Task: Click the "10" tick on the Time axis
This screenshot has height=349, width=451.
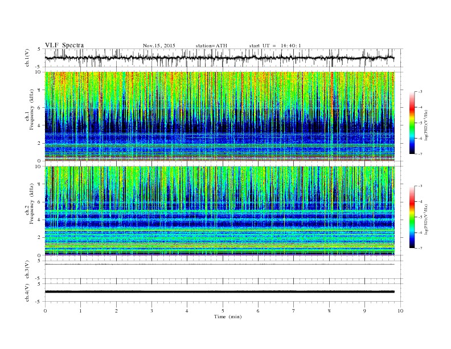Action: [x=400, y=311]
